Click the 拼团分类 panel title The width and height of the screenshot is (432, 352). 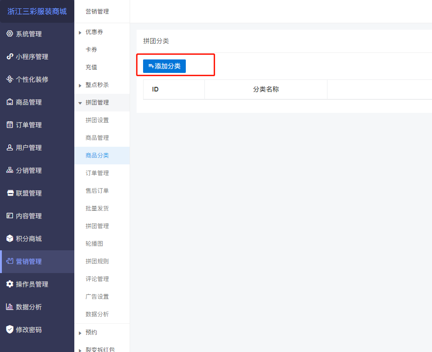156,41
